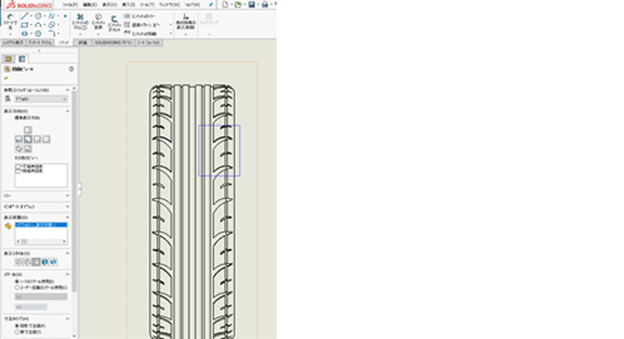Image resolution: width=624 pixels, height=339 pixels.
Task: Click the Convert Entities tool
Action: [98, 21]
